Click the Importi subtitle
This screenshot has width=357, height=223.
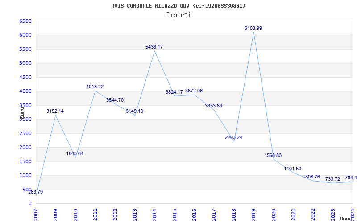pyautogui.click(x=178, y=15)
